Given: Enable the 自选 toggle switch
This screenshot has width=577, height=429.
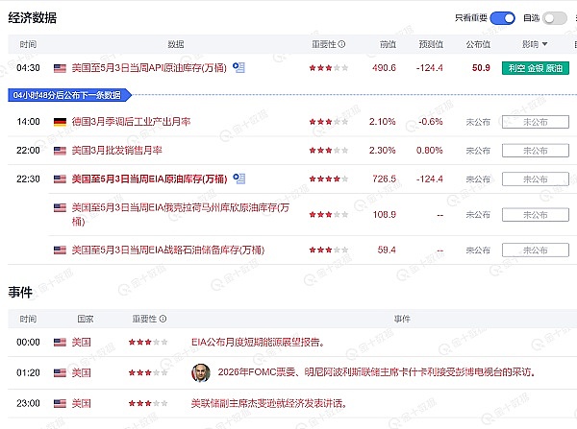Looking at the screenshot, I should pos(554,18).
